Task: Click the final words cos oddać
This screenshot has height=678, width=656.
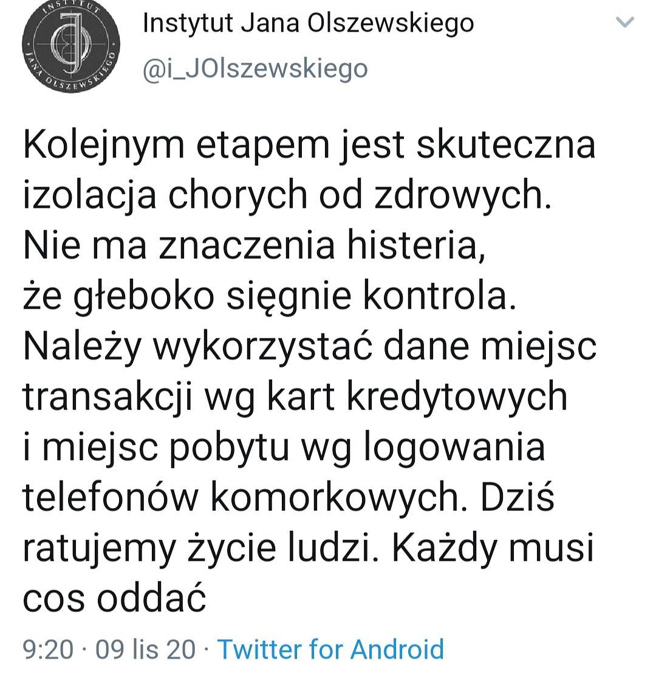Action: [x=114, y=598]
